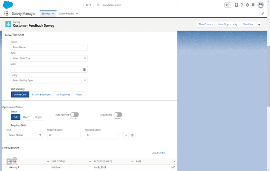Expand the Survey Results tab chevron
The image size is (270, 171).
(77, 14)
